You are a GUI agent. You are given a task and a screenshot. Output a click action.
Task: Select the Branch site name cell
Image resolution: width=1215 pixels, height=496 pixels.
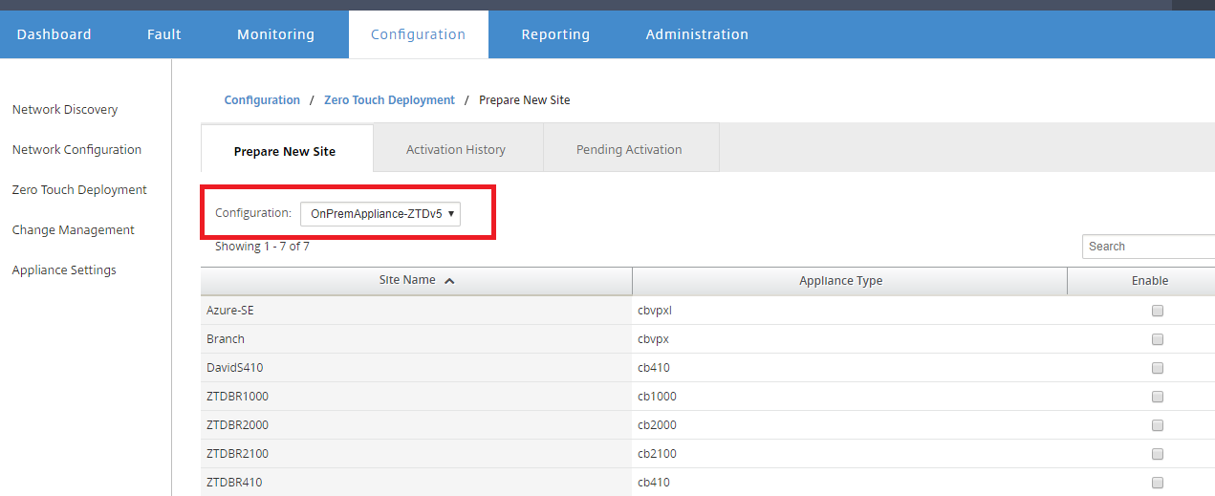click(x=417, y=339)
